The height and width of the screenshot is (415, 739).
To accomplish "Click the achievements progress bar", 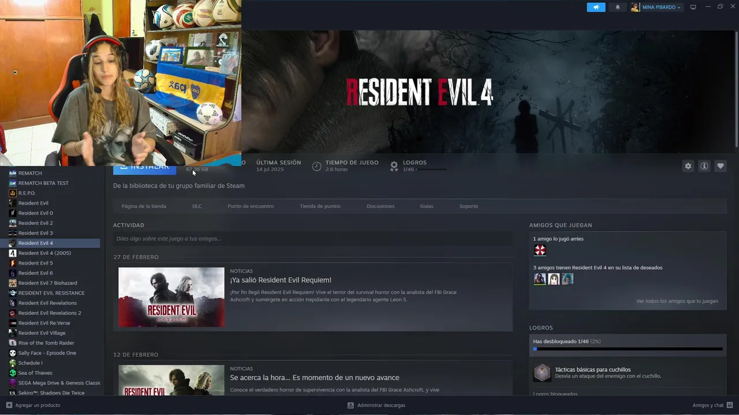I will 628,349.
